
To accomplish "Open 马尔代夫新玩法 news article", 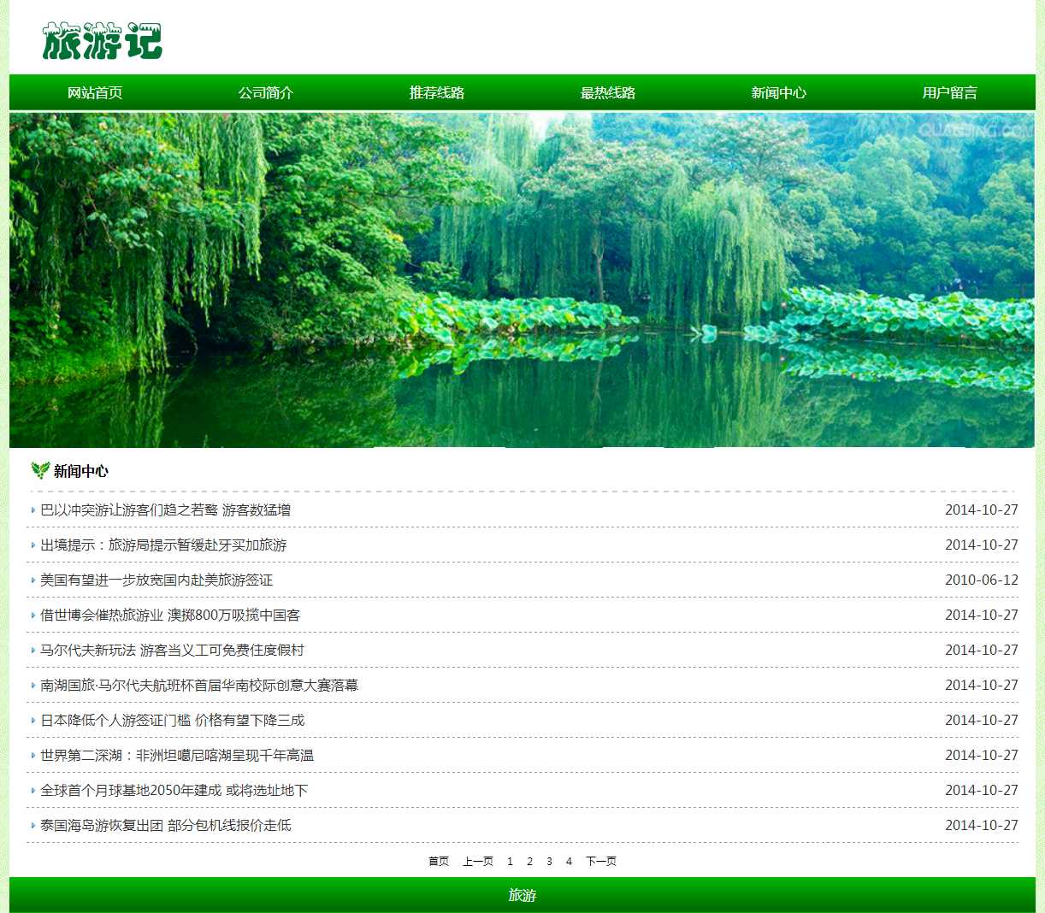I will (172, 650).
